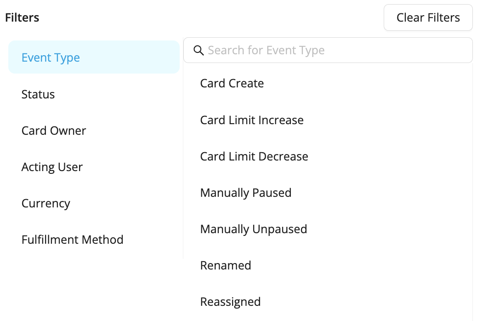Switch to the Card Owner filter

[x=94, y=130]
